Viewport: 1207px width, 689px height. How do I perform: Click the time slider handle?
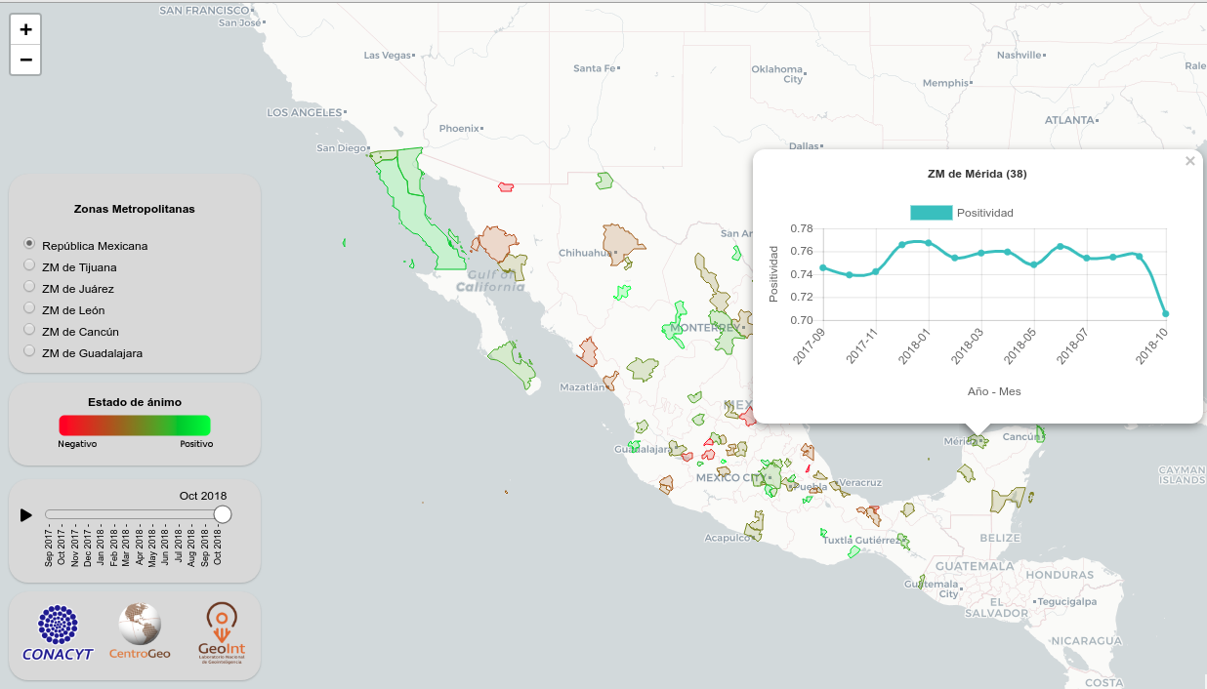[x=223, y=514]
